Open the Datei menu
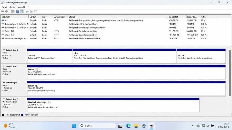Viewport: 232px width, 130px height. pyautogui.click(x=4, y=7)
